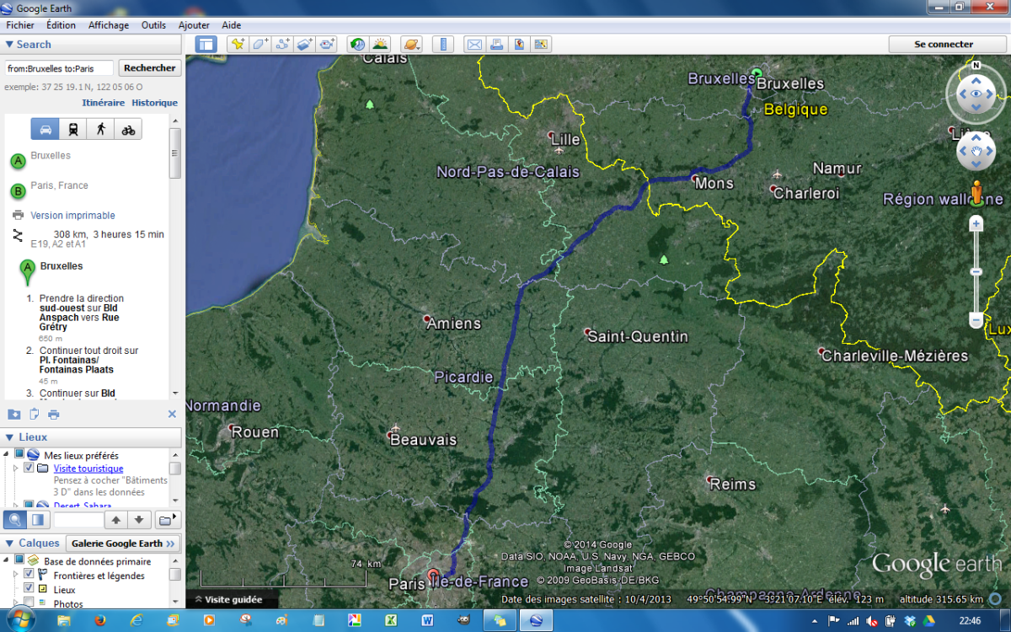Select bicycle directions mode
This screenshot has width=1011, height=632.
pyautogui.click(x=128, y=129)
